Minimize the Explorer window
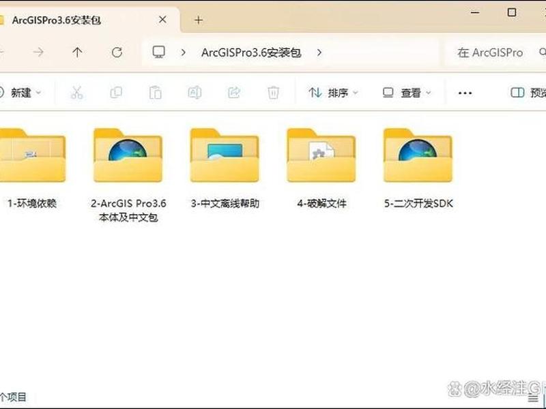Image resolution: width=546 pixels, height=409 pixels. [x=475, y=12]
